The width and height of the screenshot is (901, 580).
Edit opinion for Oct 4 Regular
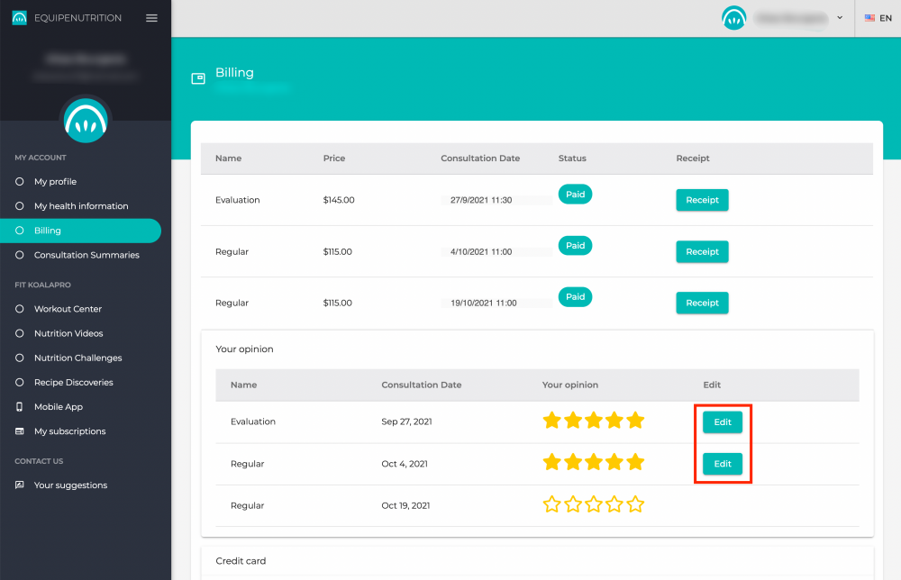tap(723, 464)
